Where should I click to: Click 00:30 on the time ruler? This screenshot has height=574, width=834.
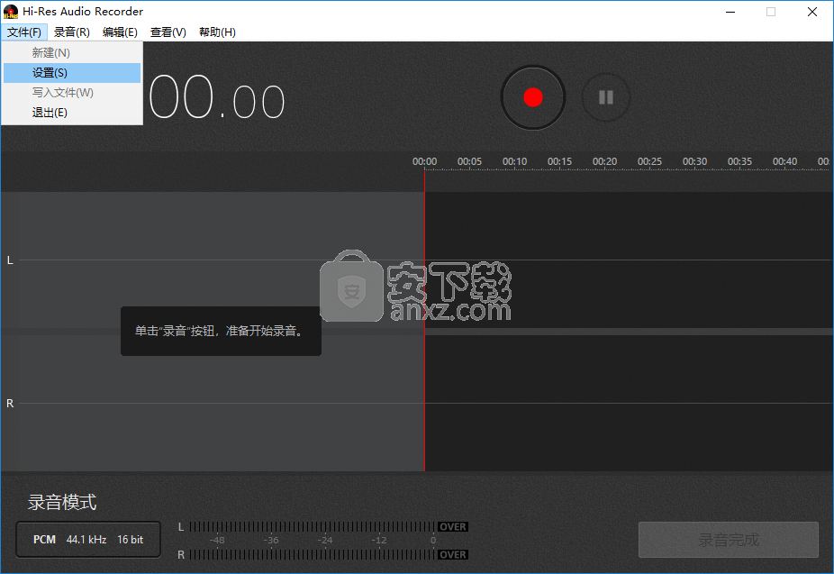click(x=694, y=161)
